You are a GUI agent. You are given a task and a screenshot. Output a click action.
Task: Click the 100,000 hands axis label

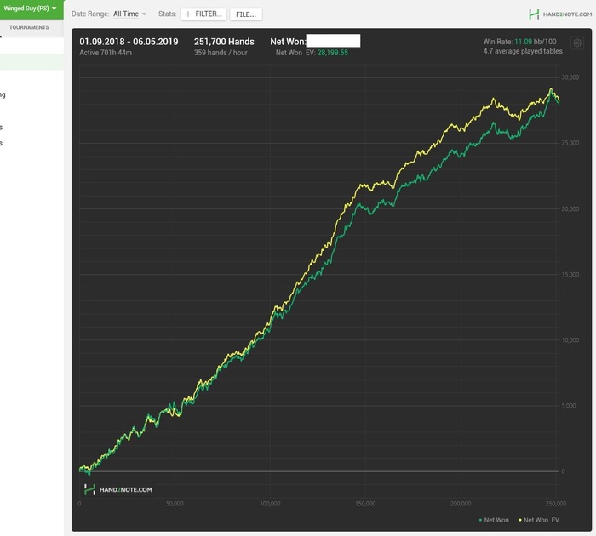[270, 504]
